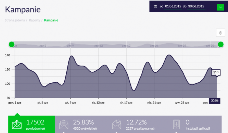Click the envelope with checkmark icon
This screenshot has height=133, width=228.
point(117,124)
